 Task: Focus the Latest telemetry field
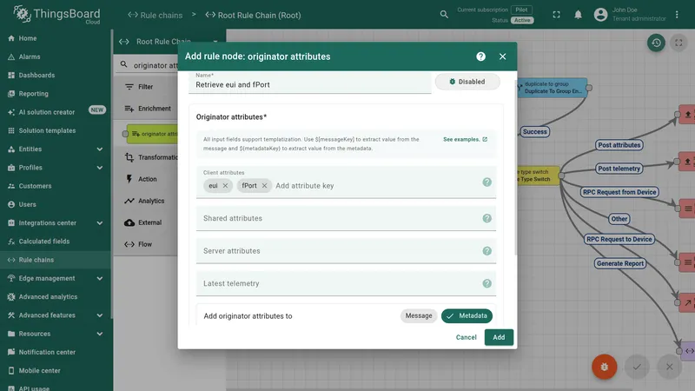[346, 283]
